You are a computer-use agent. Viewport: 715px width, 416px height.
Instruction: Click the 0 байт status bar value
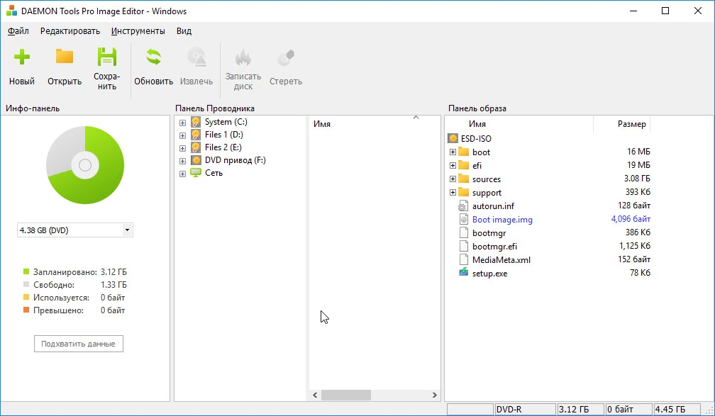tap(628, 409)
